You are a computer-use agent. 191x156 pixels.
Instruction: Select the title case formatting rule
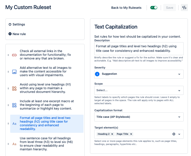pos(45,123)
